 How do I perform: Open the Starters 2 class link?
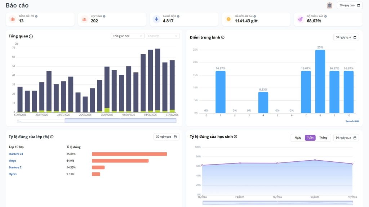pyautogui.click(x=15, y=167)
